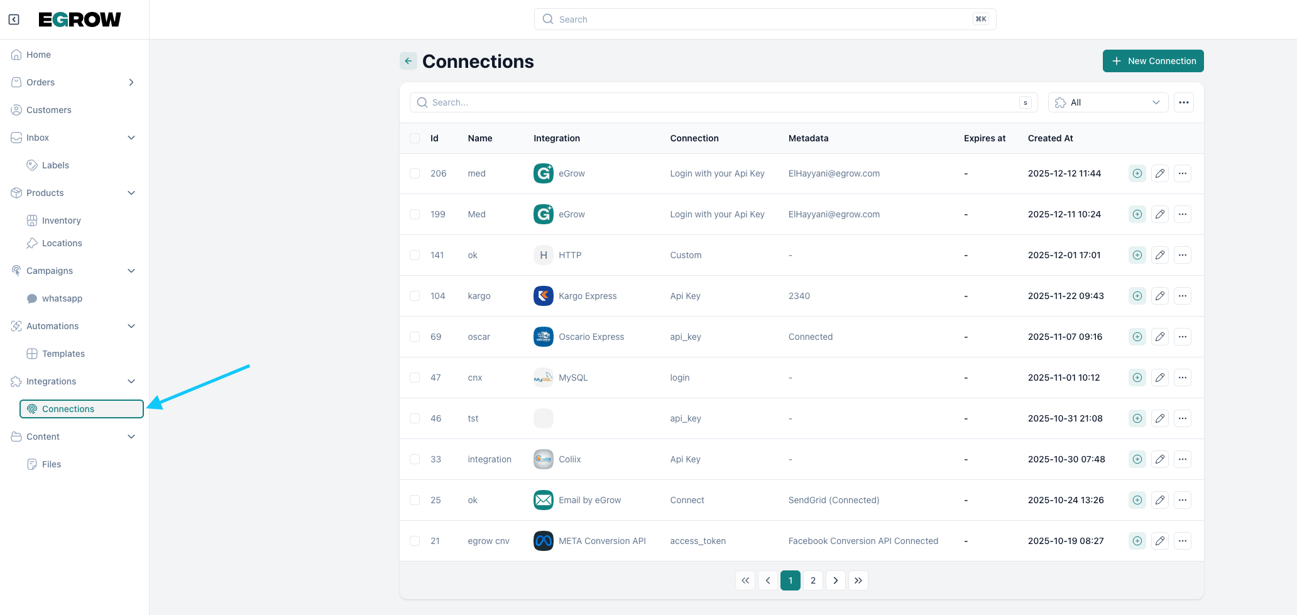Click plus-circle icon for META Conversion API row
Image resolution: width=1297 pixels, height=615 pixels.
coord(1137,541)
